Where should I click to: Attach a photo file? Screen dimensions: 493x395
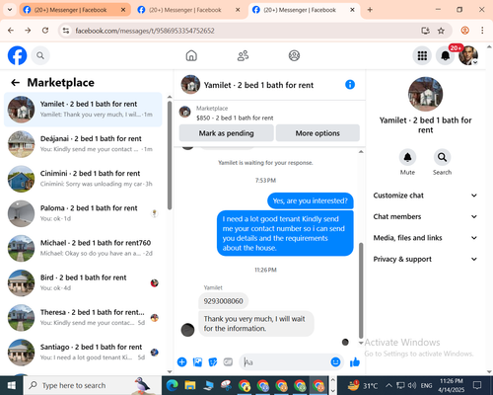(x=197, y=362)
